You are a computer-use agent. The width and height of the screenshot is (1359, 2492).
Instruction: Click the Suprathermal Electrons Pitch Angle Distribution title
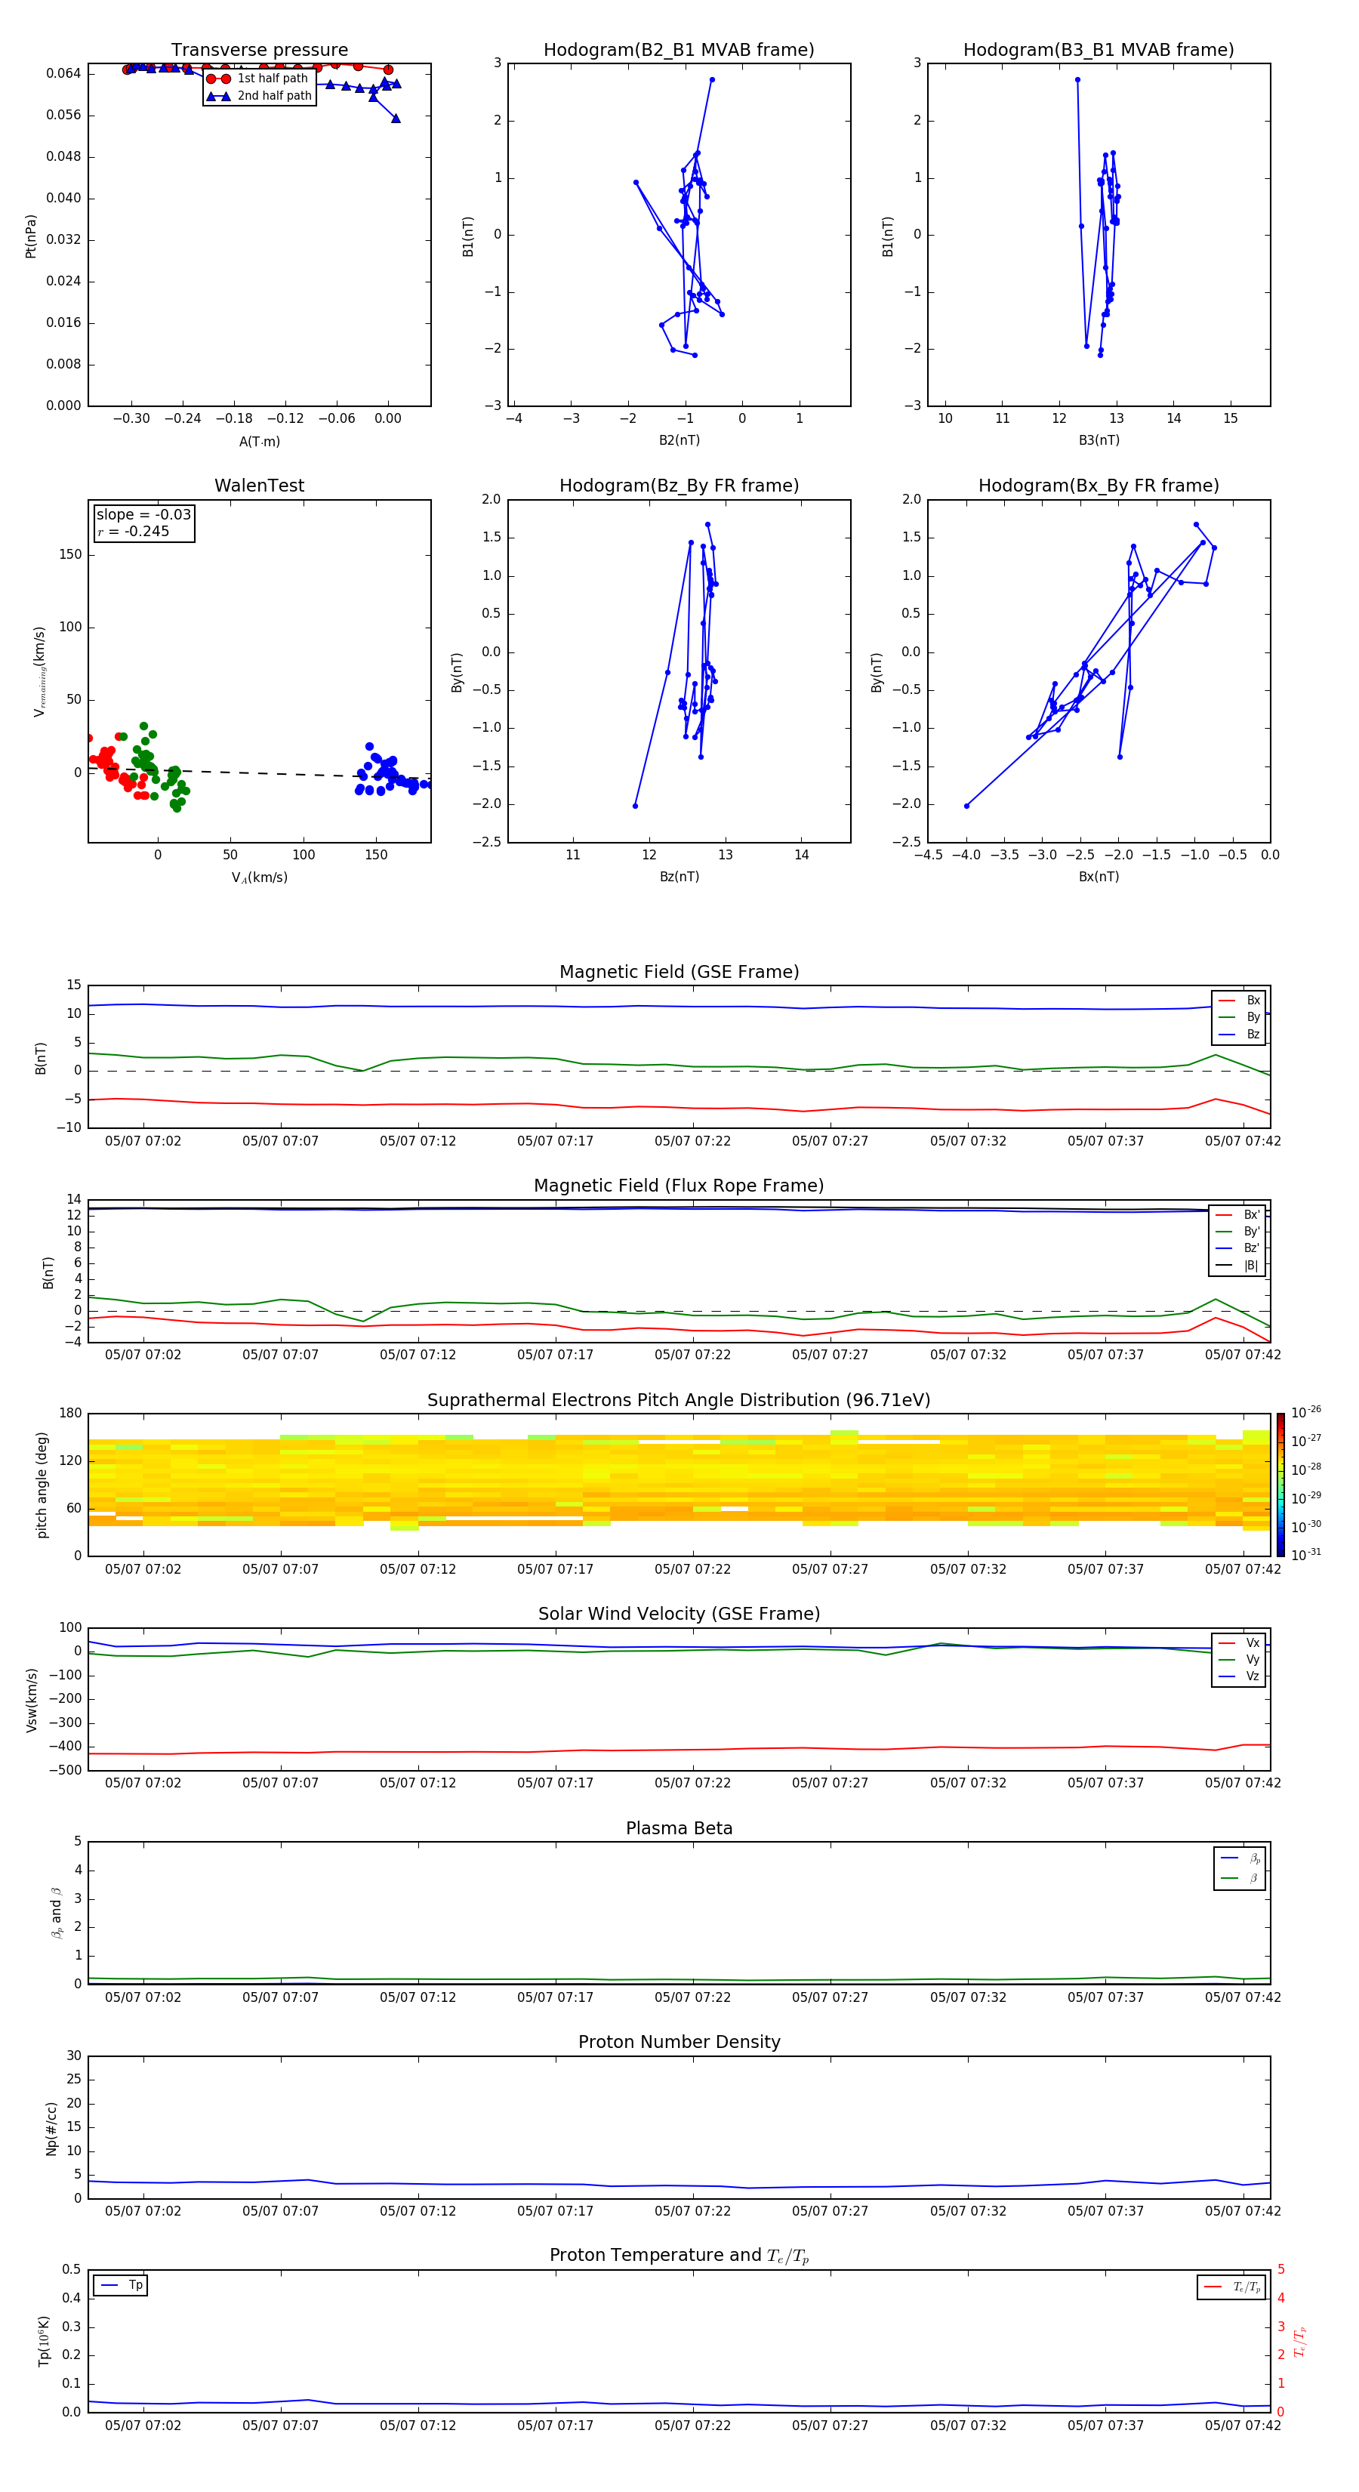pos(679,1401)
